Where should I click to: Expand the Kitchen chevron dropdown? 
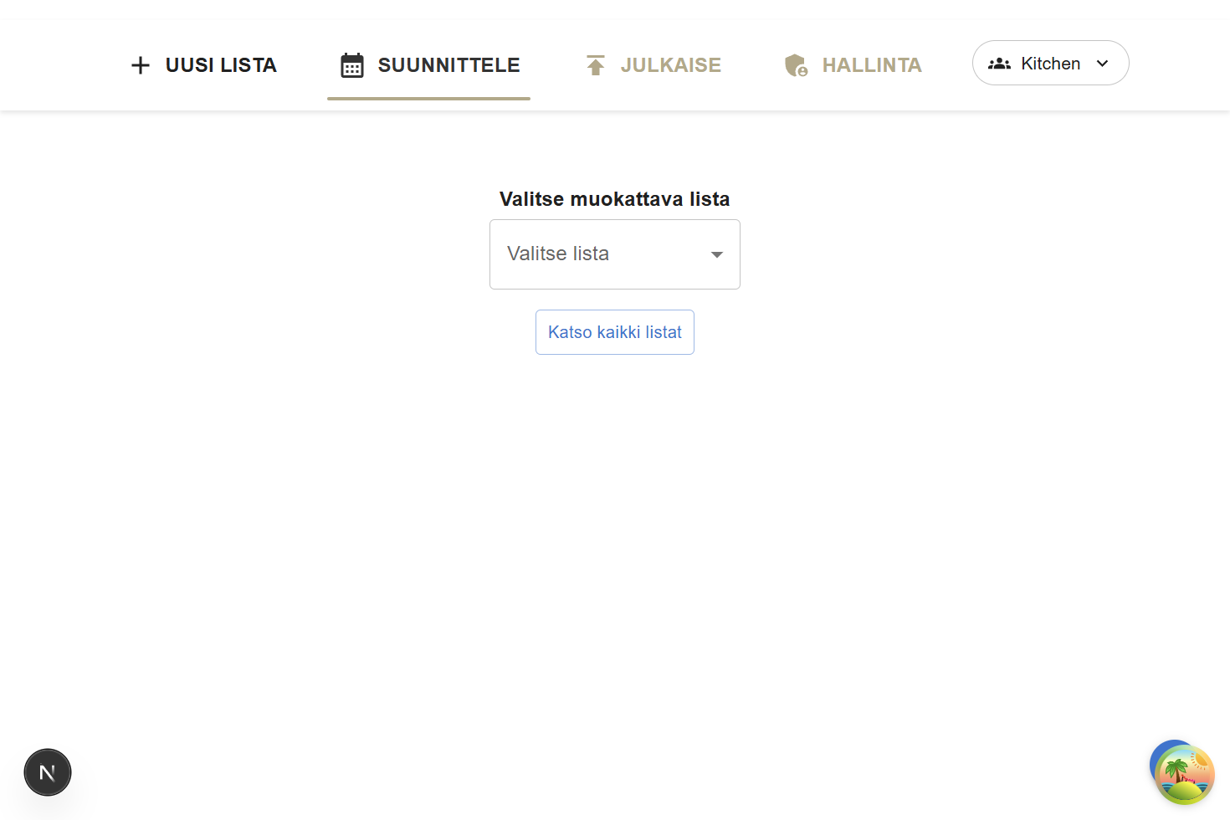pos(1102,63)
